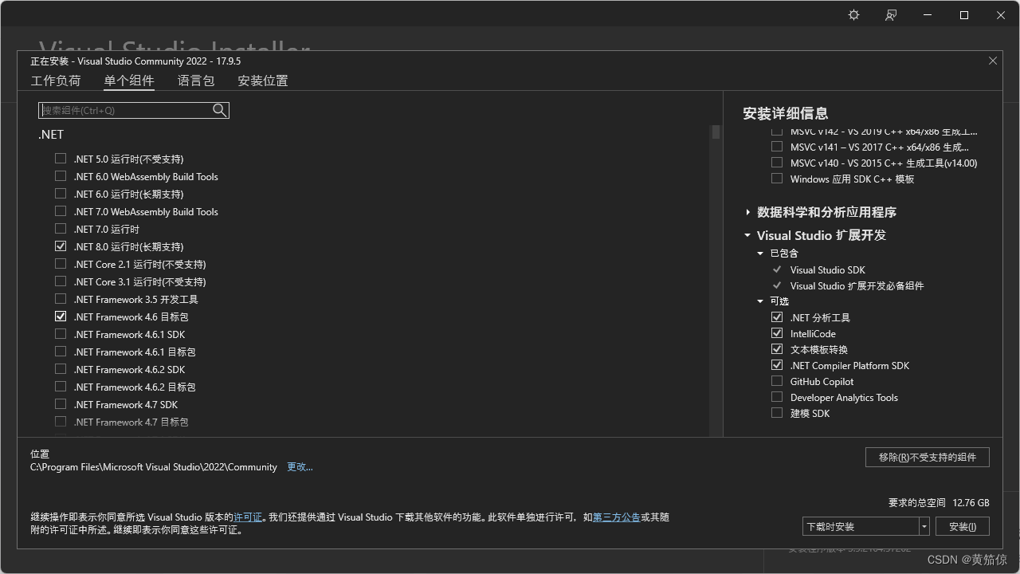1020x574 pixels.
Task: Click the search magnifier icon in component search
Action: (220, 110)
